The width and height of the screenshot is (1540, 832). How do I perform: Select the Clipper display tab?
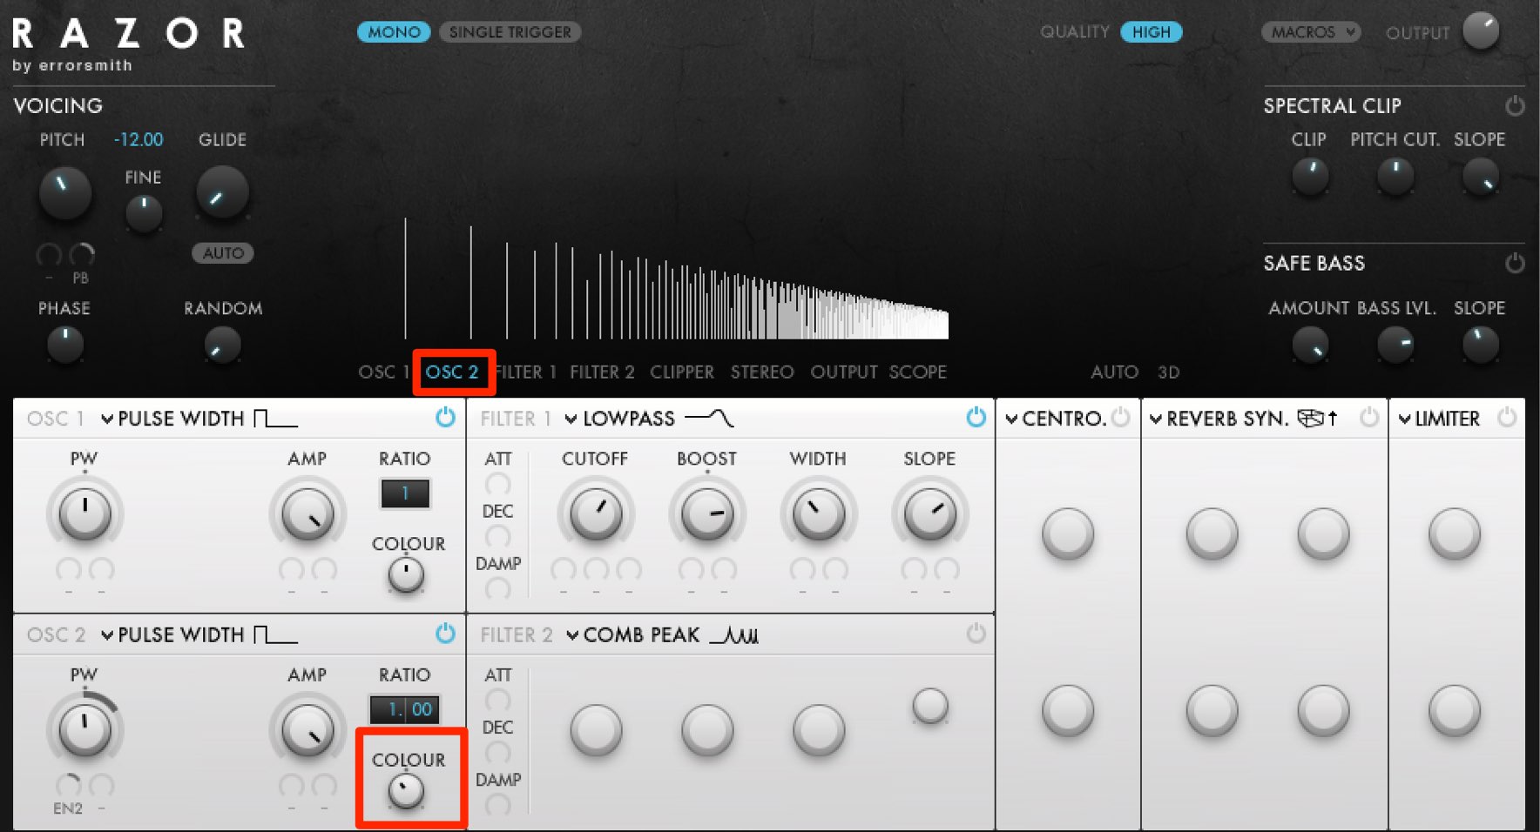click(x=682, y=372)
